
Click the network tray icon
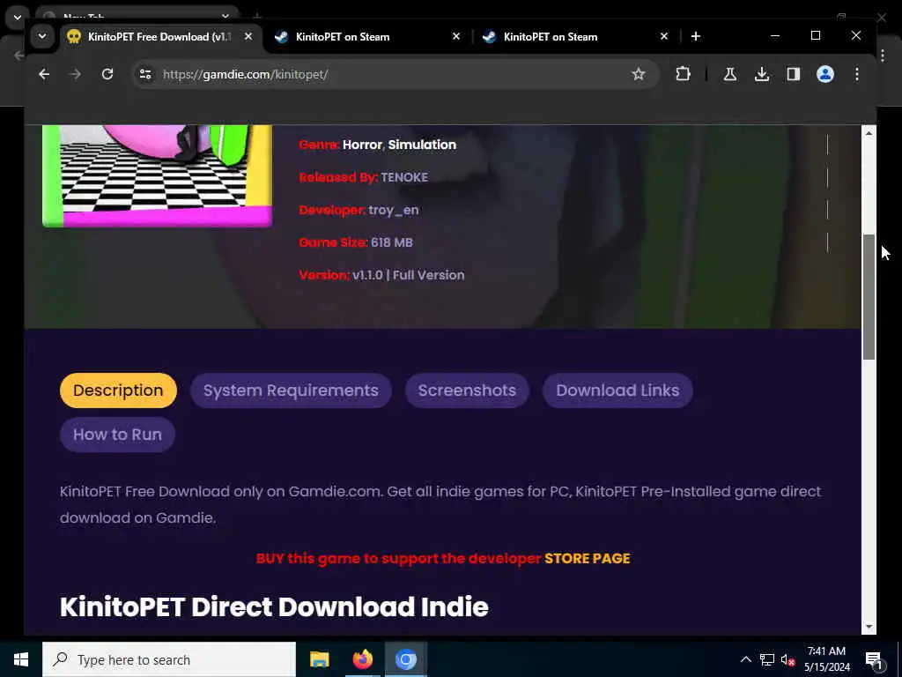point(767,659)
